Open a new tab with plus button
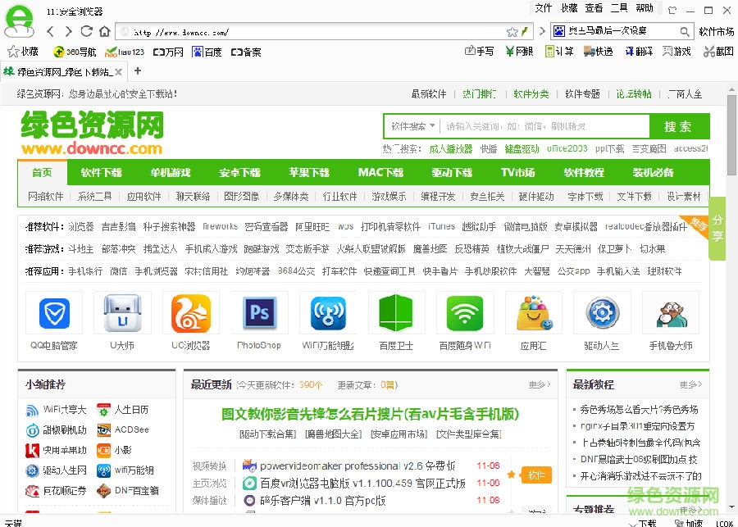738x527 pixels. pos(137,71)
